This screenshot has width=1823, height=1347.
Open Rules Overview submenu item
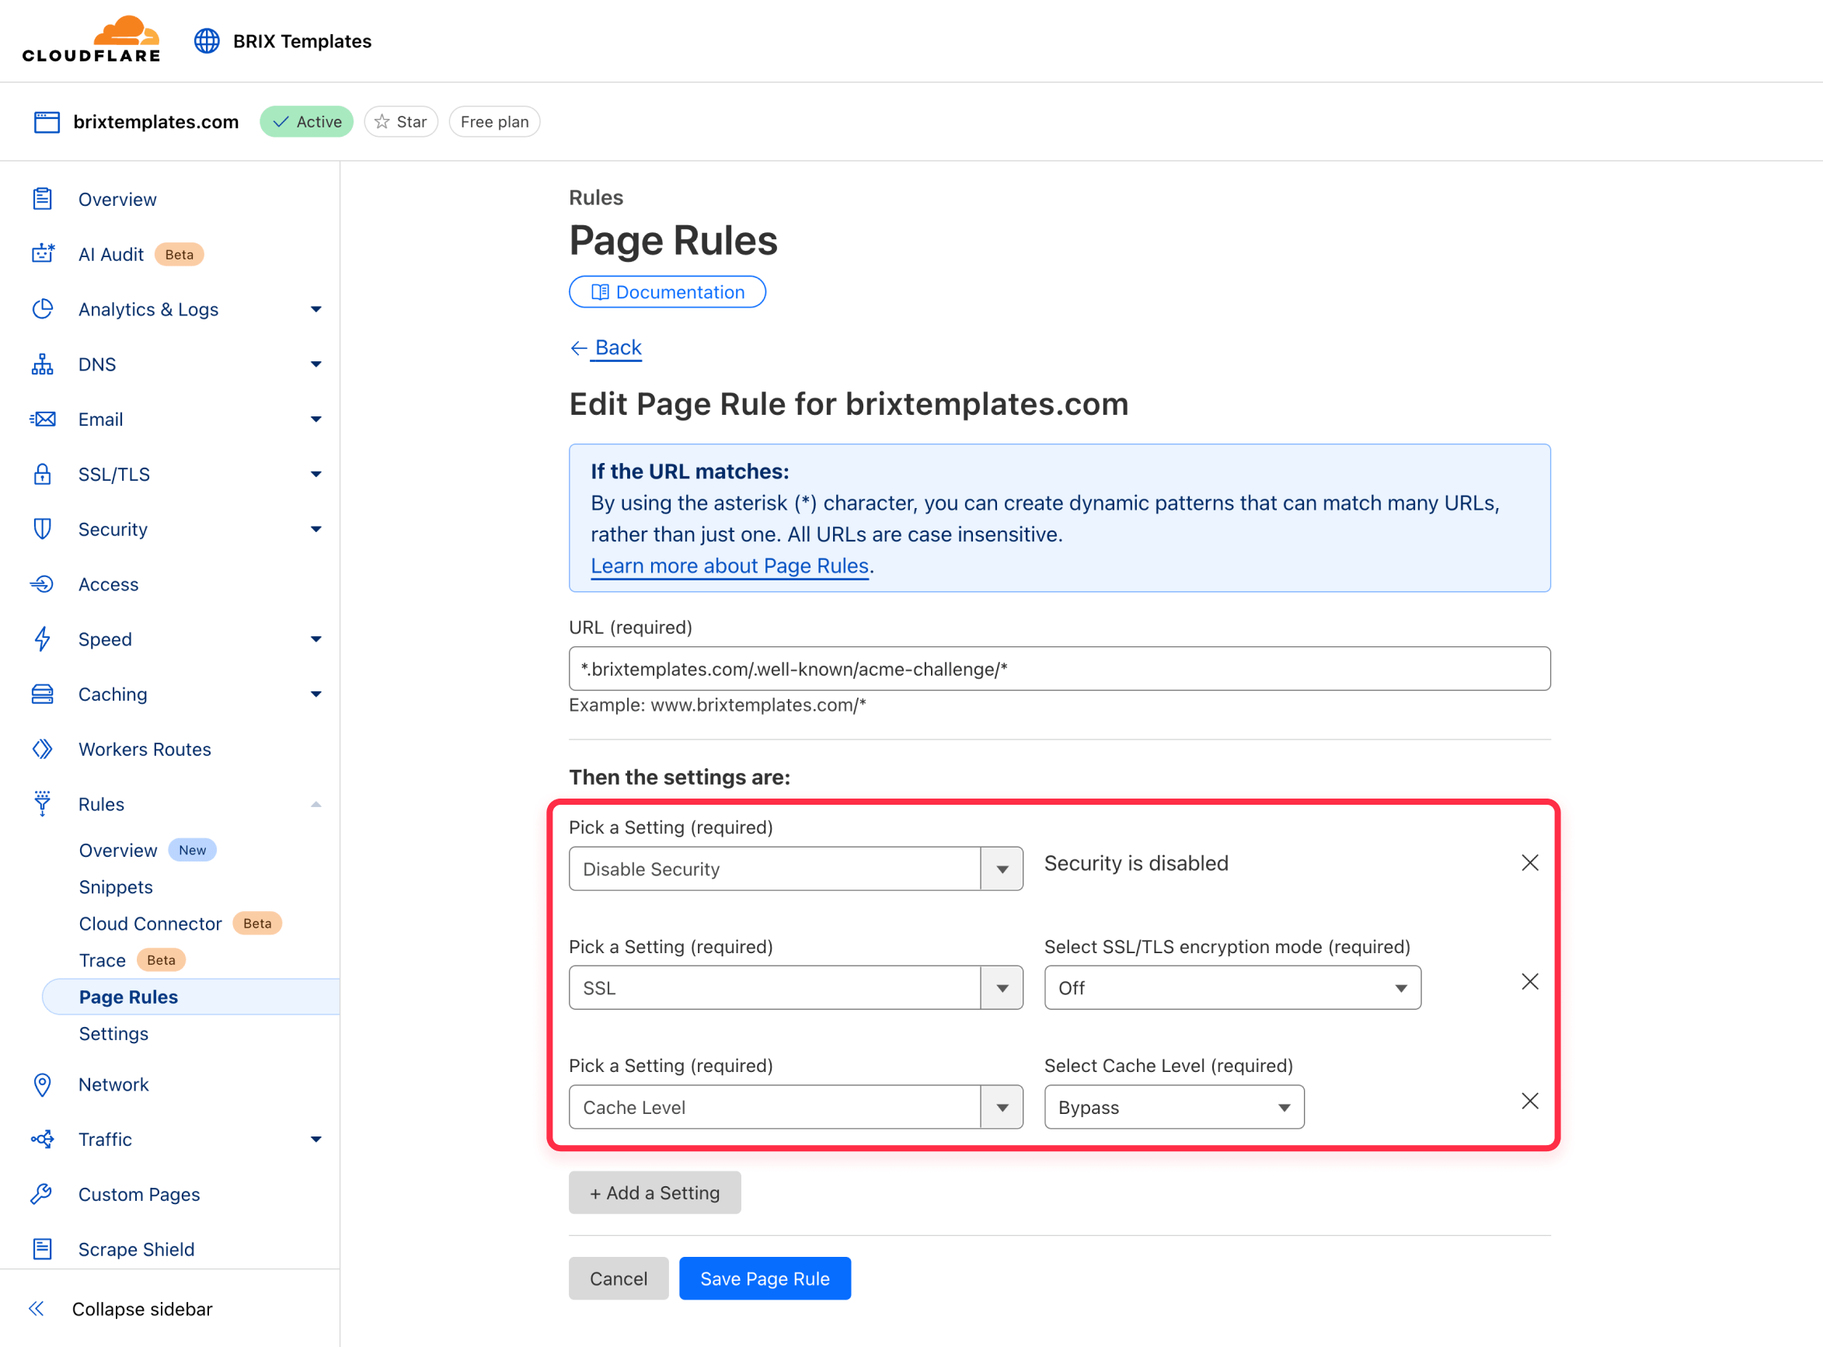click(118, 850)
